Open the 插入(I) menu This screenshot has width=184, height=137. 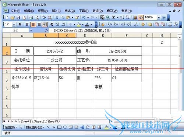click(x=56, y=11)
